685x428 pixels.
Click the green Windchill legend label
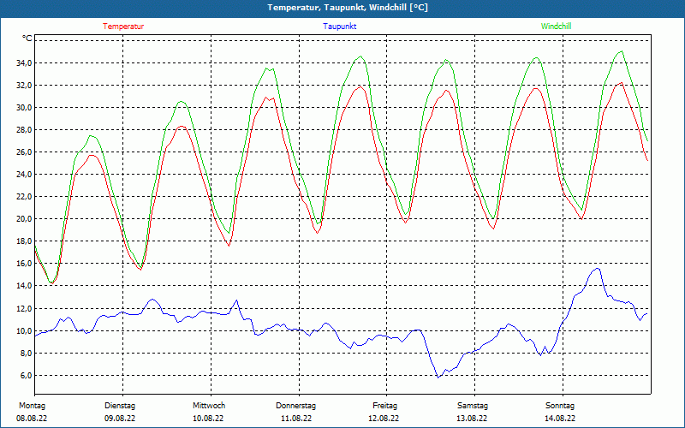click(x=556, y=27)
